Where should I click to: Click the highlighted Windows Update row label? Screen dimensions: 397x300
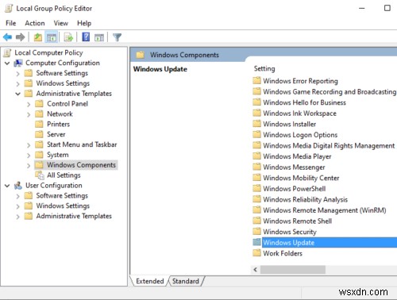(x=289, y=242)
